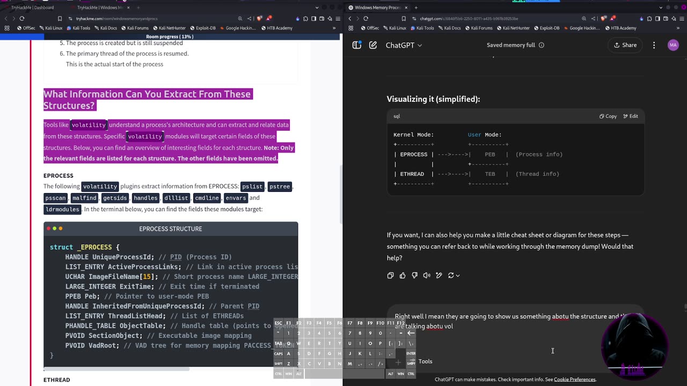687x386 pixels.
Task: Reload the ChatGPT page
Action: [366, 18]
